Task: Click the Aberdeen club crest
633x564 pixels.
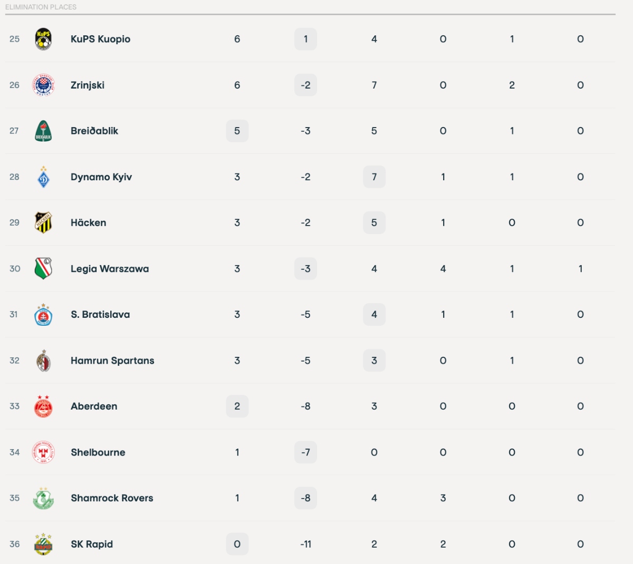Action: pyautogui.click(x=44, y=406)
